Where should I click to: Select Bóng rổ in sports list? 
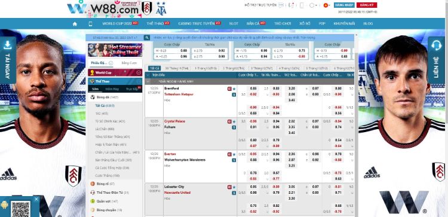click(102, 184)
